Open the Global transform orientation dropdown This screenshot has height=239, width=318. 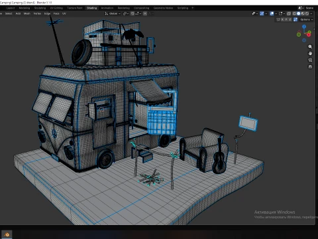pyautogui.click(x=113, y=13)
